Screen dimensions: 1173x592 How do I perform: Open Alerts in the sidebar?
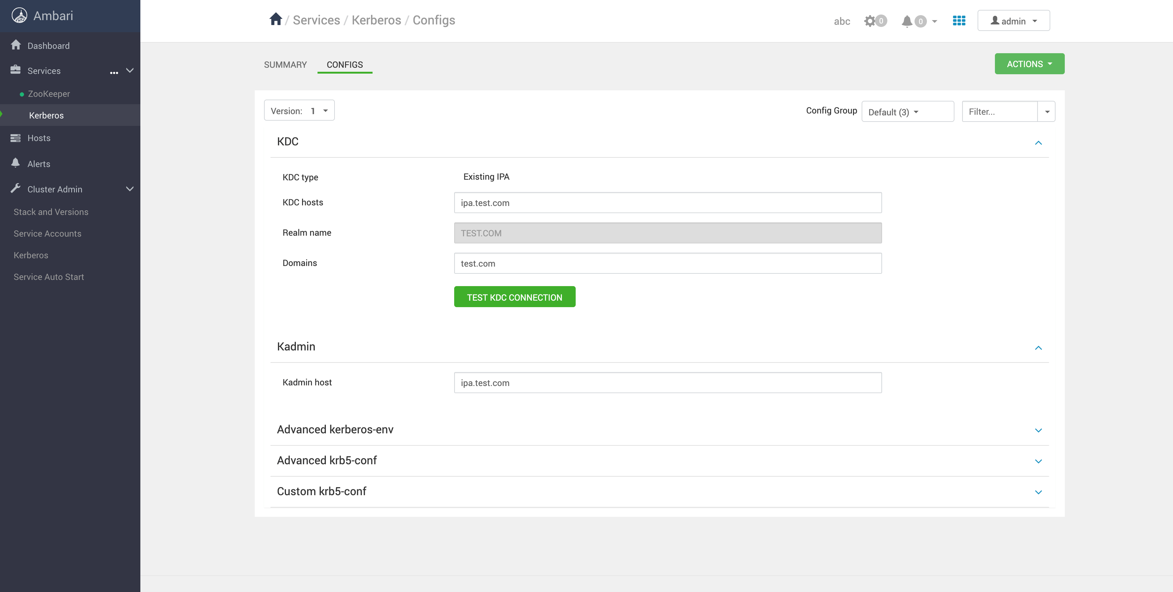pyautogui.click(x=39, y=164)
